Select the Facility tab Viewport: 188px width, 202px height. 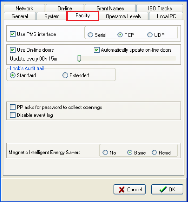tap(83, 16)
